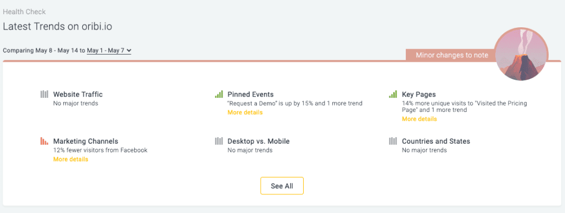Open More details under Marketing Channels
The height and width of the screenshot is (213, 565).
pyautogui.click(x=71, y=159)
